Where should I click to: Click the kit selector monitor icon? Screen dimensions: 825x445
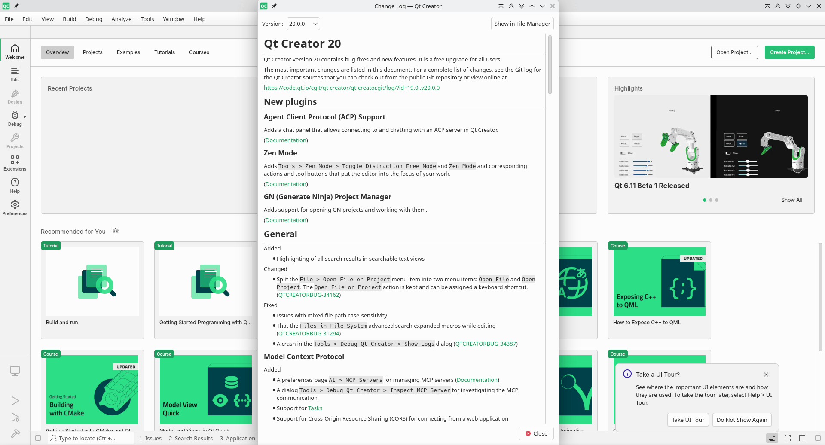(15, 371)
